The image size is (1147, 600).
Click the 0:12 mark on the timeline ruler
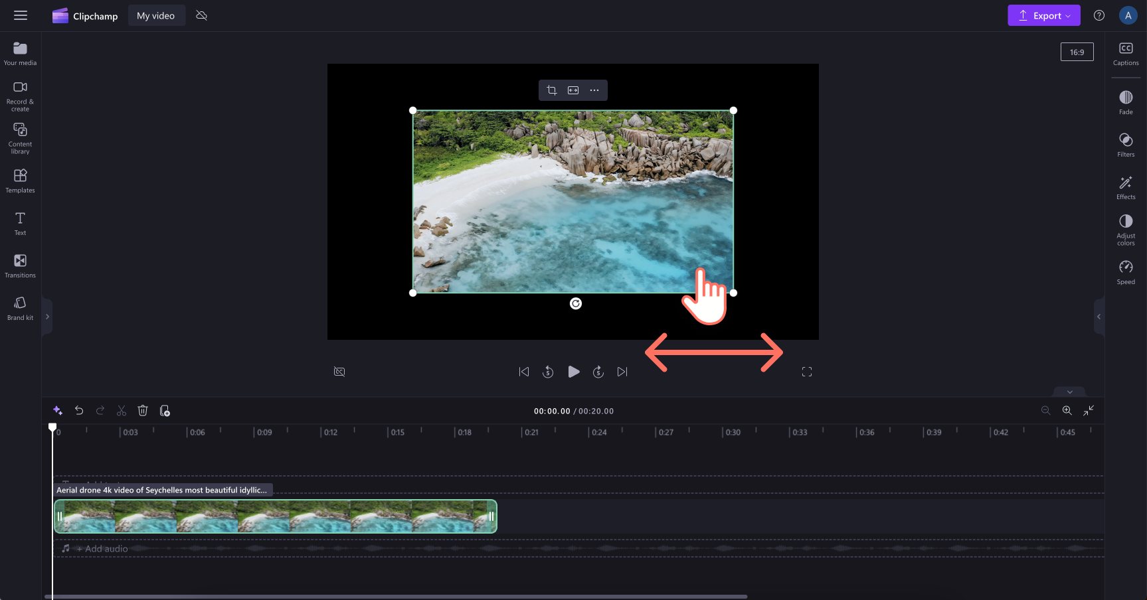click(330, 432)
